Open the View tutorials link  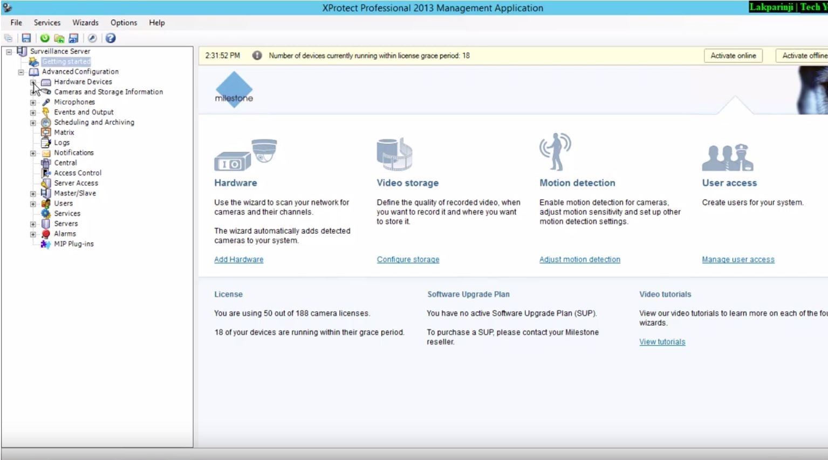(x=662, y=342)
